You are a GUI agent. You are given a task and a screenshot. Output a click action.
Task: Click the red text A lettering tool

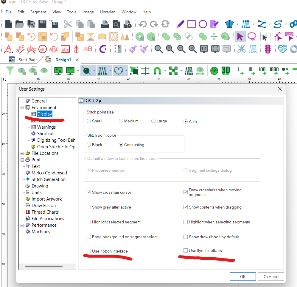[9, 49]
